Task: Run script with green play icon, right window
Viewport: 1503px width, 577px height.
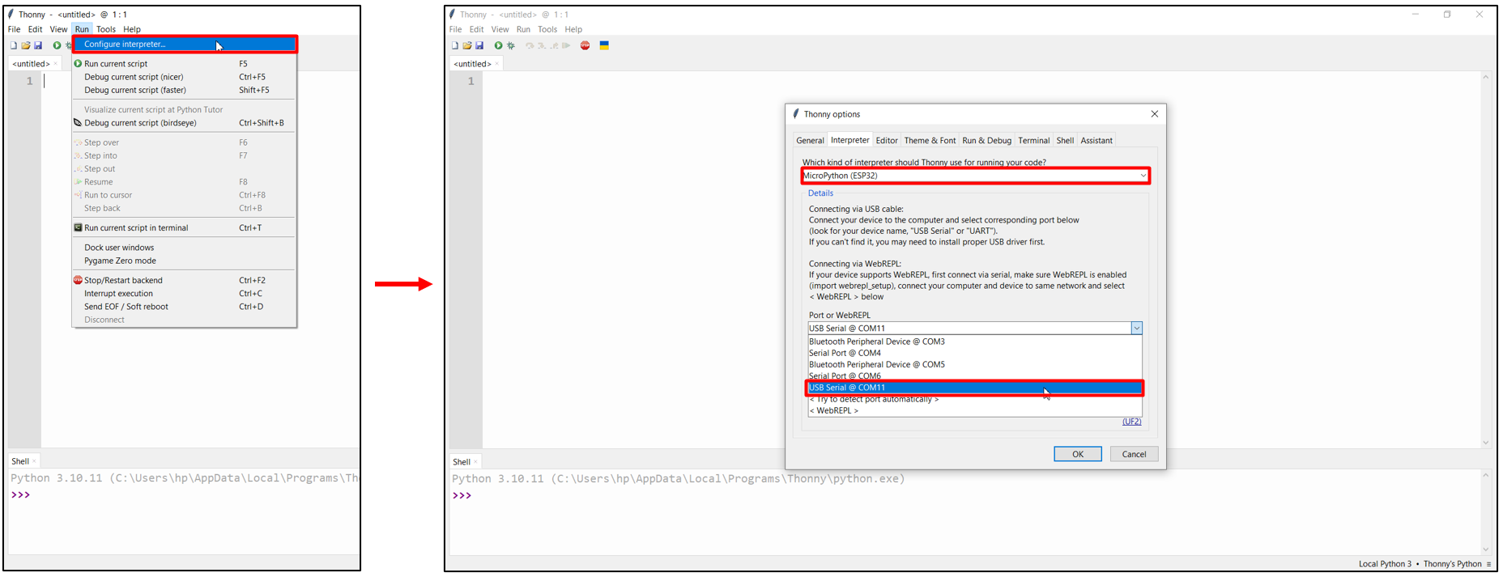Action: 498,45
